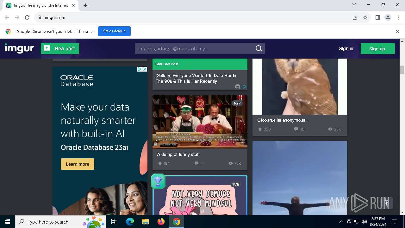Click the Imgur logo
This screenshot has width=405, height=228.
click(19, 48)
